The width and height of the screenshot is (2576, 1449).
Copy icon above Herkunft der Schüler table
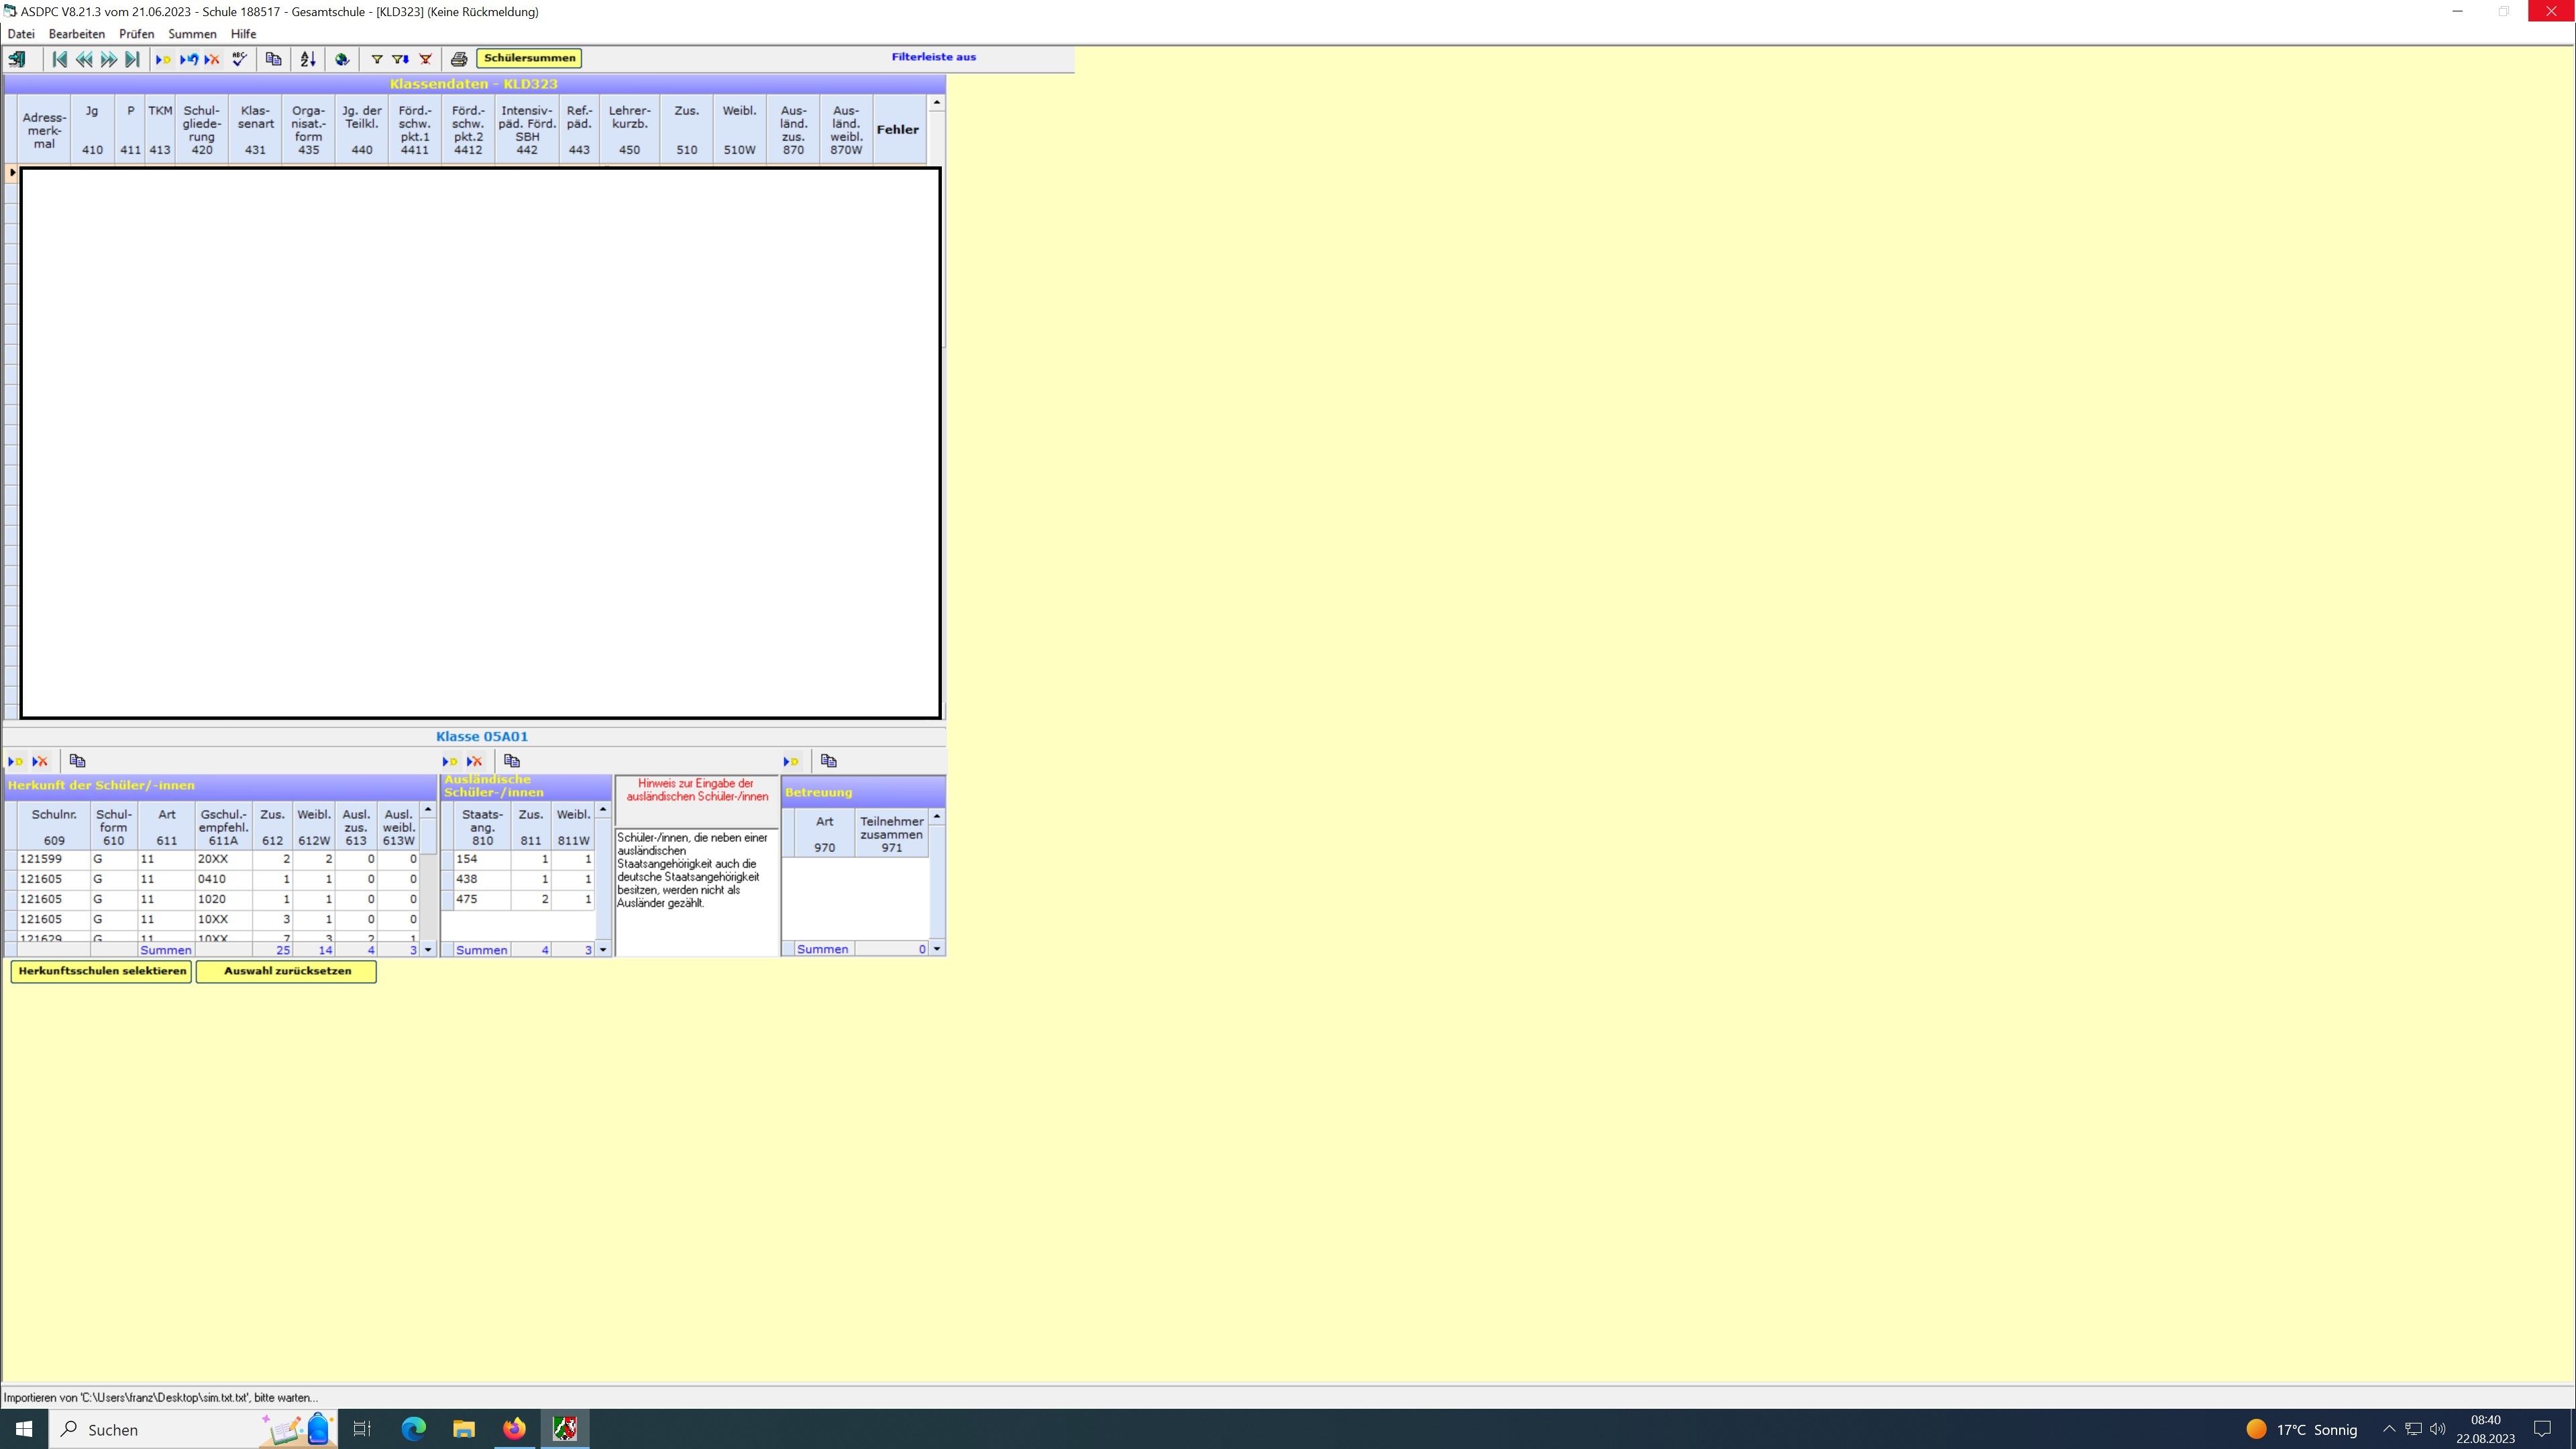tap(77, 762)
